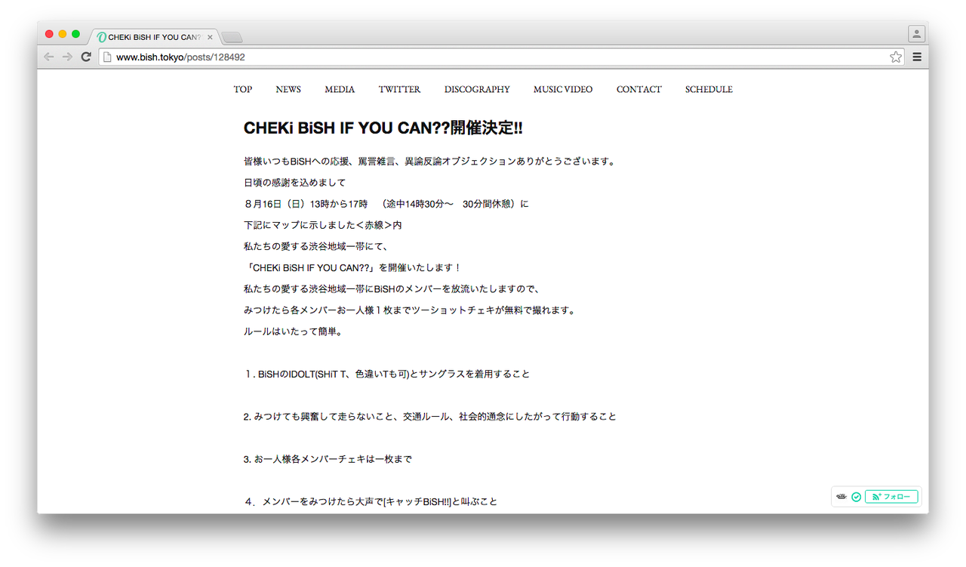The image size is (966, 567).
Task: Click the green circled checkmark icon
Action: pos(856,496)
